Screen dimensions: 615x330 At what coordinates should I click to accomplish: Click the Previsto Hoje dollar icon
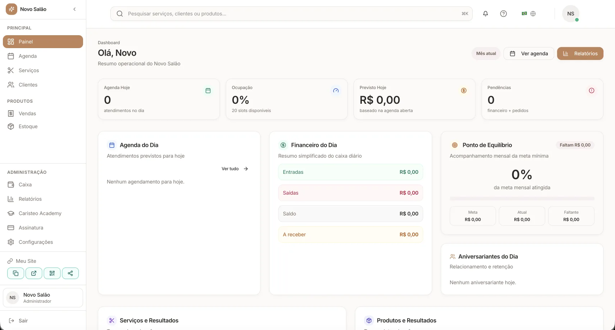tap(464, 90)
